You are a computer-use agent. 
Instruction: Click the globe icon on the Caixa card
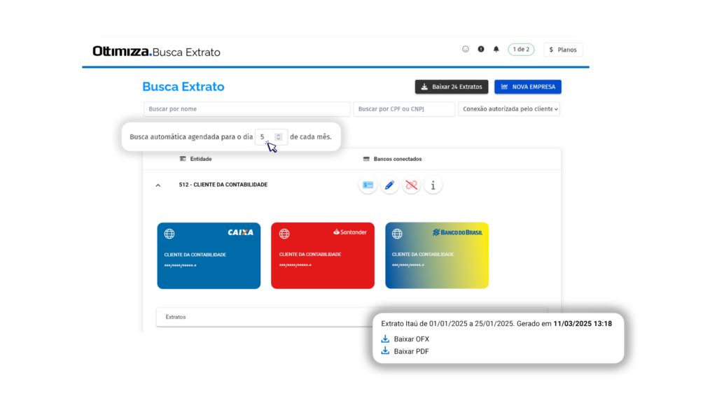[169, 234]
